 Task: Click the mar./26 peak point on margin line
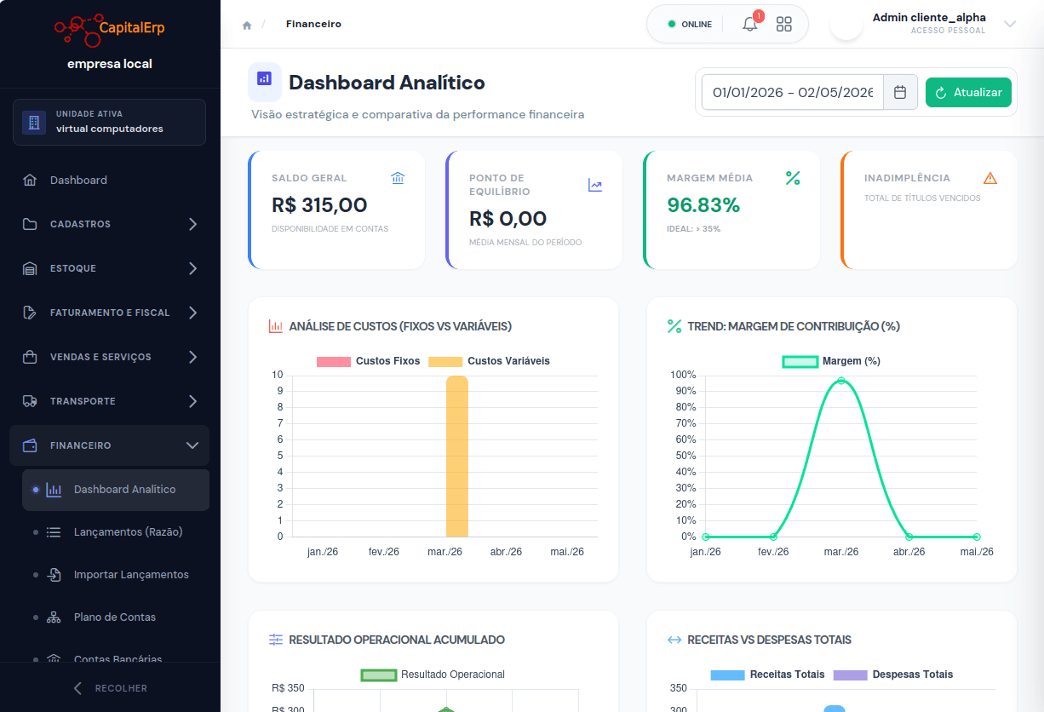tap(841, 381)
